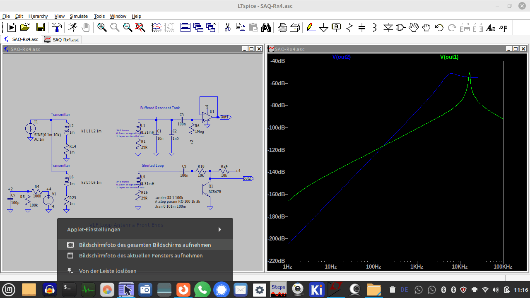Open the terminal from the taskbar

pos(68,290)
